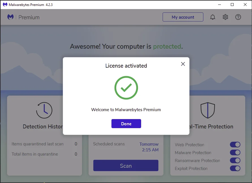
Task: Select Total items in quarantine row
Action: [x=44, y=154]
